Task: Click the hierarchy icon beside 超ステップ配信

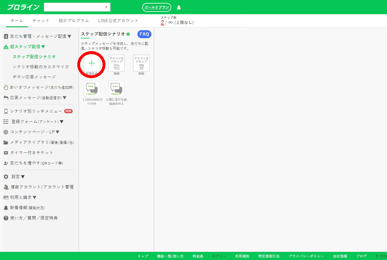Action: pyautogui.click(x=6, y=47)
